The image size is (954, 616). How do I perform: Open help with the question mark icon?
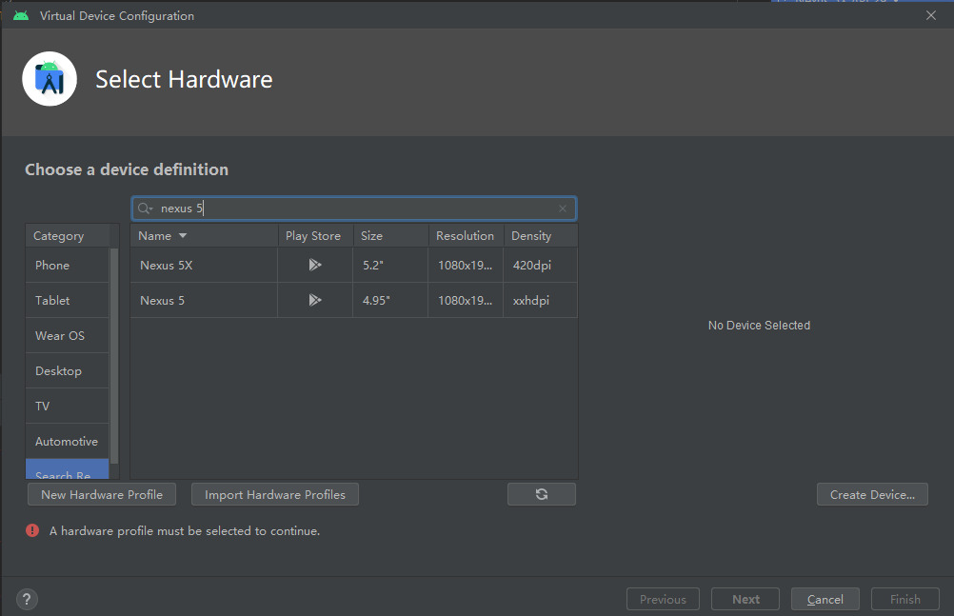point(27,600)
